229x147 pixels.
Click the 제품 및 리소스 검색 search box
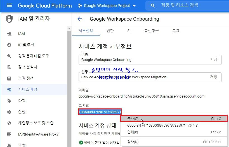pyautogui.click(x=187, y=6)
